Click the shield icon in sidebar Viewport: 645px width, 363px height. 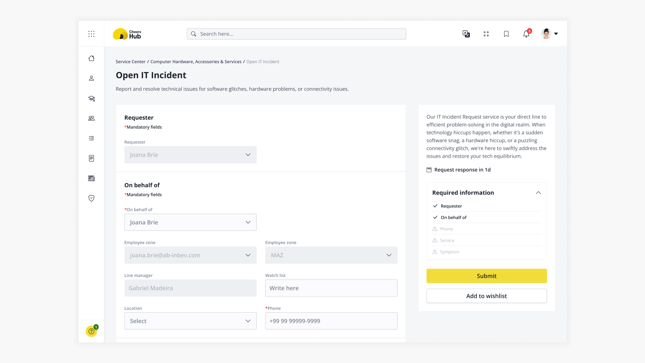tap(91, 198)
